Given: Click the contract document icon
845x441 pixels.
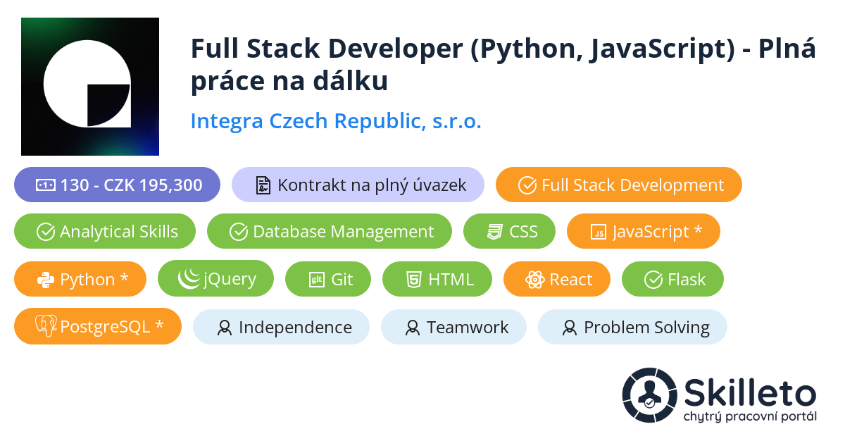Looking at the screenshot, I should (x=263, y=185).
